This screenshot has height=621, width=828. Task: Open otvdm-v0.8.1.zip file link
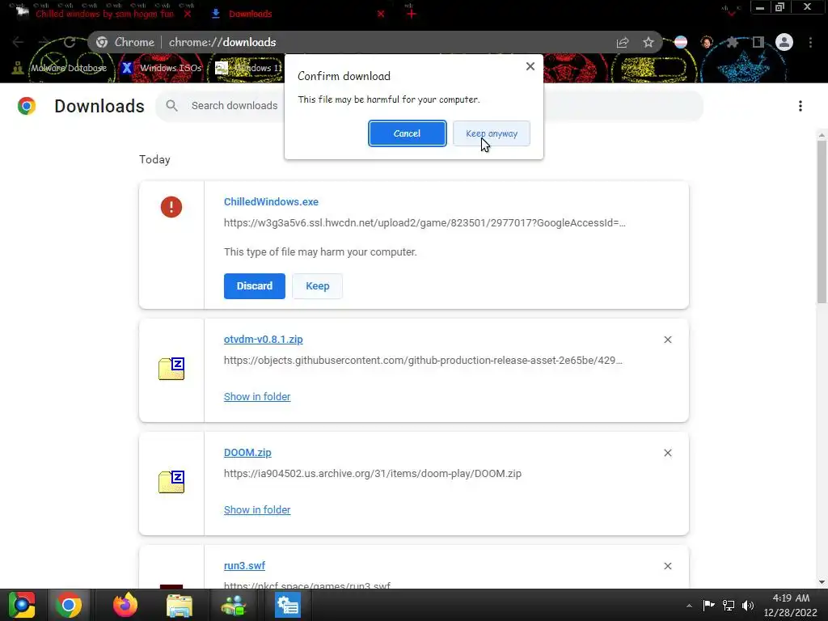tap(263, 339)
